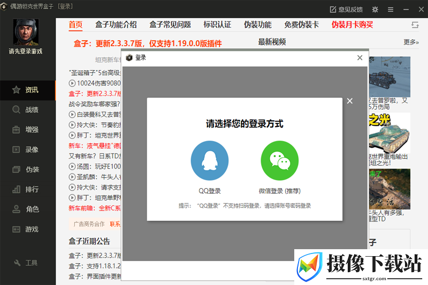Play video item 拎大侠: 请求支援

95,187
